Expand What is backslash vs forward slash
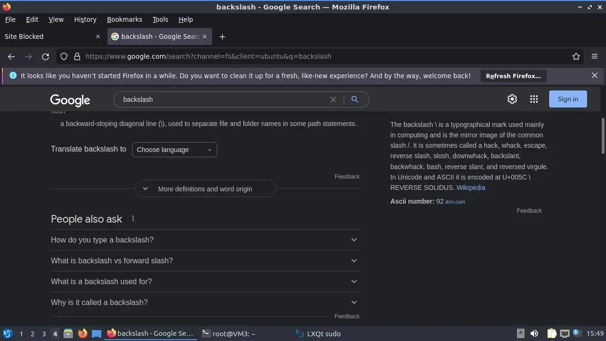Screen dimensions: 606x341 [205, 260]
